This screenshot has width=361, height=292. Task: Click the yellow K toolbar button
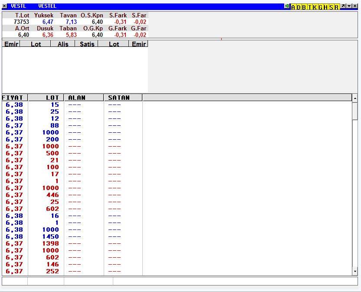[x=315, y=7]
